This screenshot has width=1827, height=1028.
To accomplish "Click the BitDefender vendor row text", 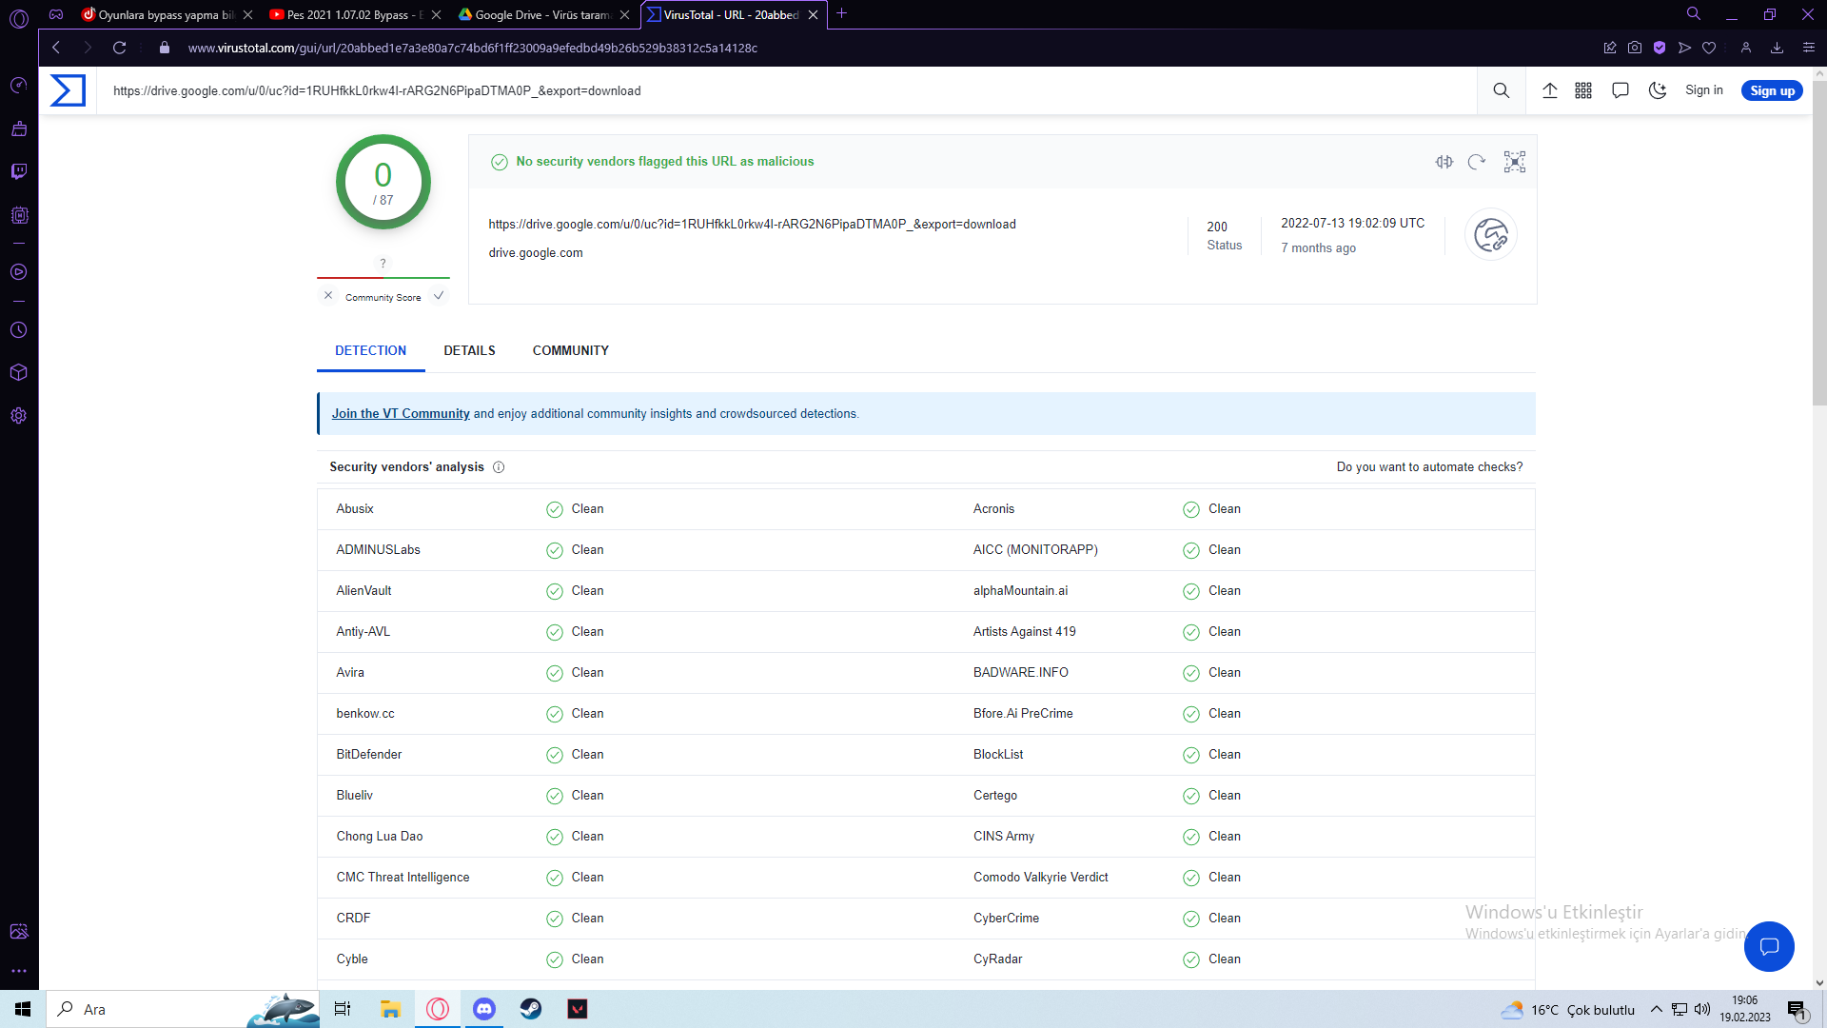I will point(369,755).
